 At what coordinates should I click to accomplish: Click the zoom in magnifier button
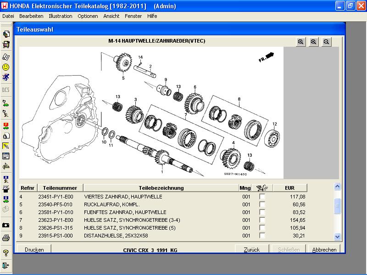[x=300, y=42]
